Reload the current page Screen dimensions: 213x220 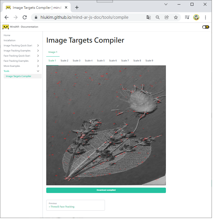[x=25, y=17]
